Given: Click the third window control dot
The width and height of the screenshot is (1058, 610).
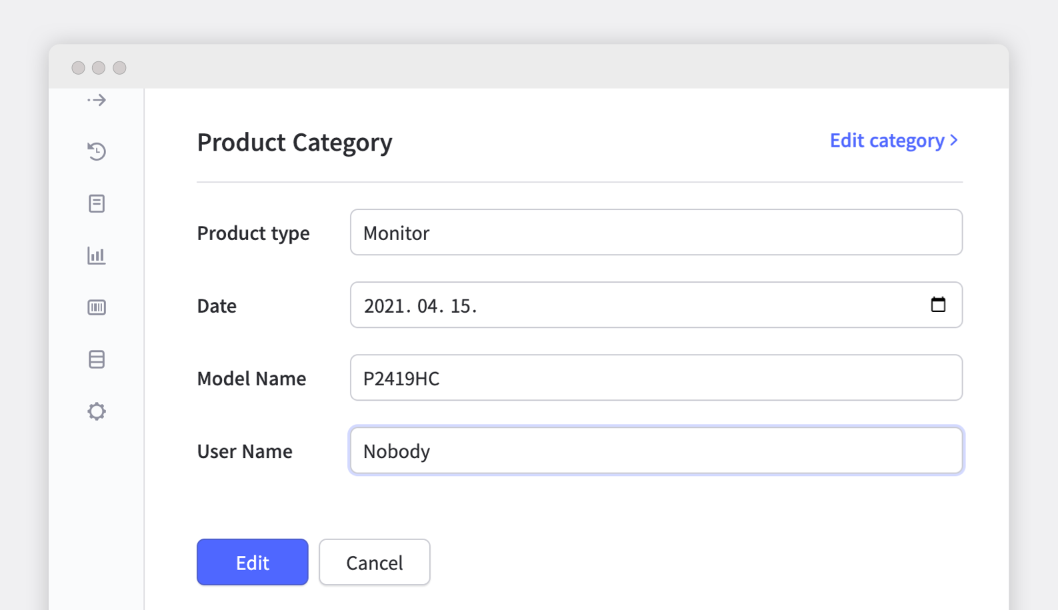Looking at the screenshot, I should pyautogui.click(x=119, y=67).
